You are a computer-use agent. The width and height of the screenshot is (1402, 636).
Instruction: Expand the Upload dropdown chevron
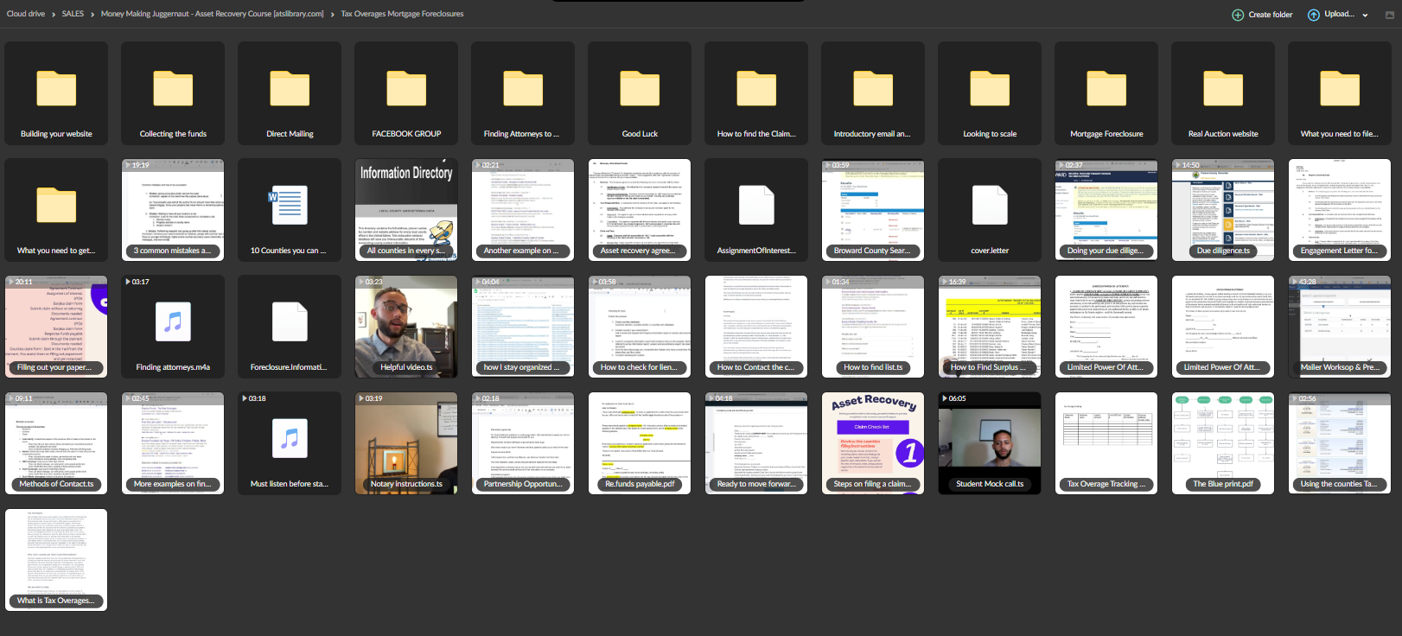coord(1366,15)
